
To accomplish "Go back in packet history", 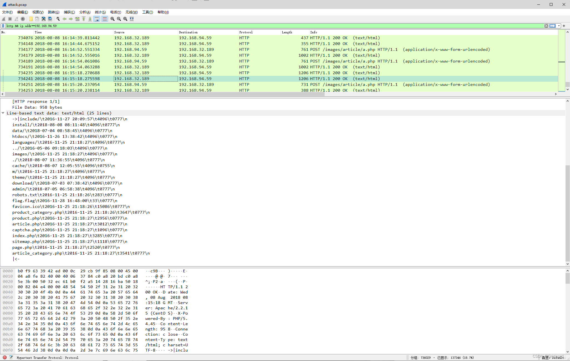I will pos(64,19).
